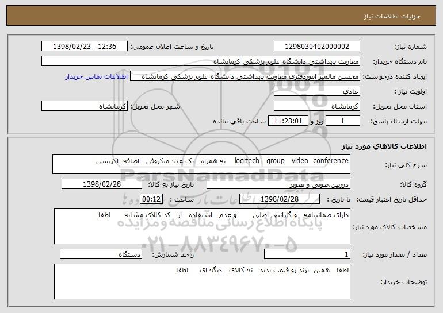
Task: Click the واحد شمارش field showing دستگاه
Action: point(101,254)
